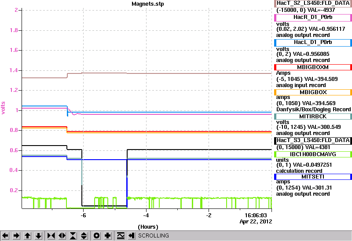Image resolution: width=352 pixels, height=241 pixels.
Task: Click the arrow-to-bar auto-scroll icon
Action: pyautogui.click(x=132, y=236)
